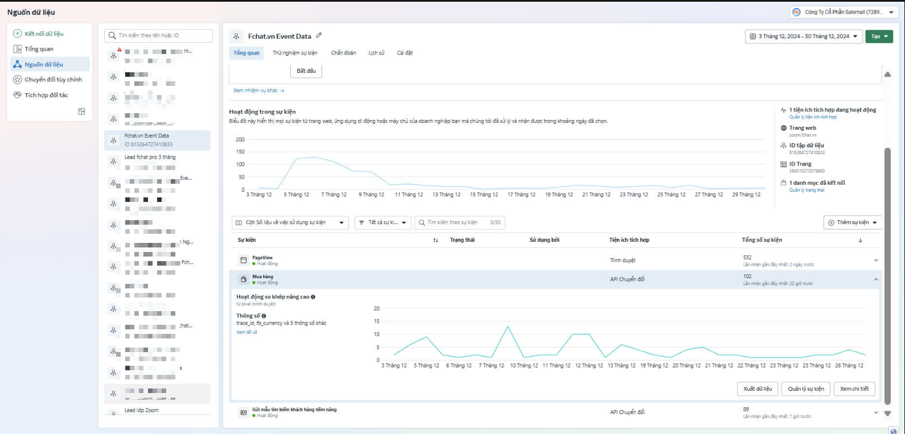Click the collapse sidebar icon in left menu

pyautogui.click(x=81, y=111)
